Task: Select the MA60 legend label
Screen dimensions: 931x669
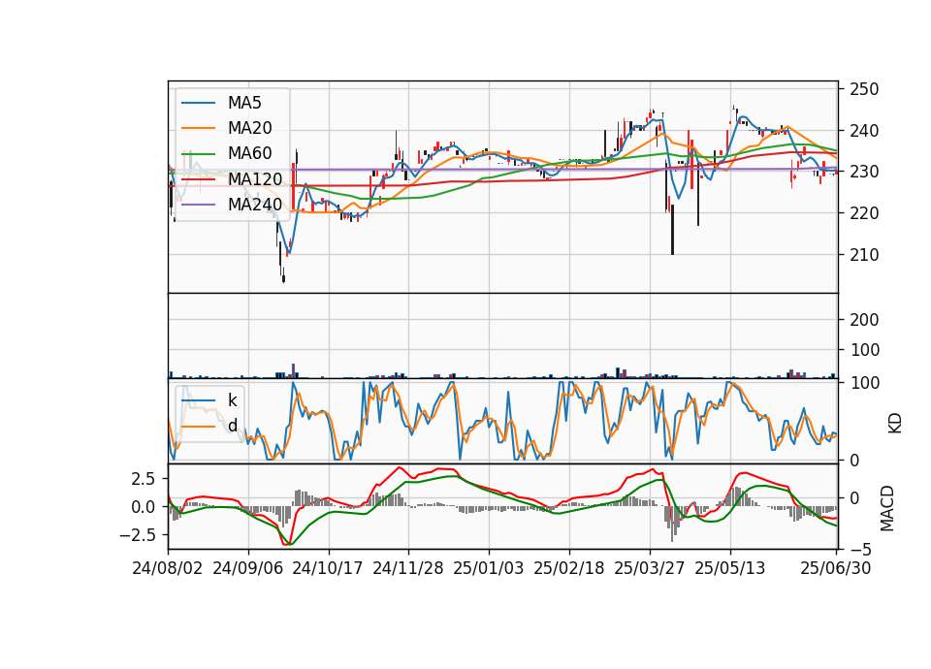Action: (250, 153)
